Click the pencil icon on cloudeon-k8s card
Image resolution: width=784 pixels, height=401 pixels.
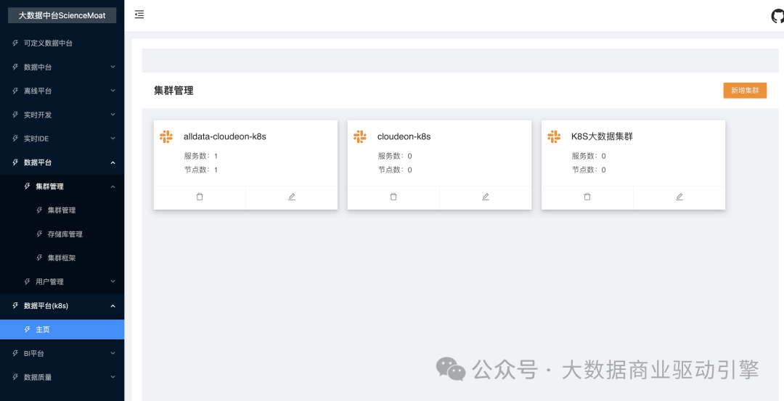point(486,197)
